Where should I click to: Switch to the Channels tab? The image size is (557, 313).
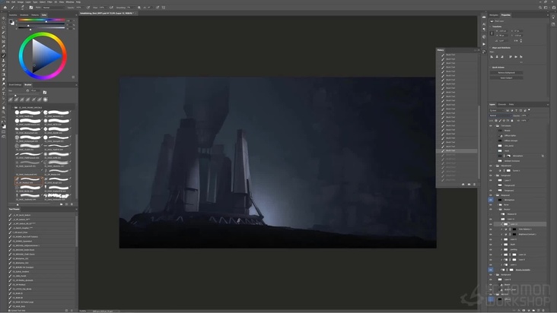pyautogui.click(x=502, y=104)
